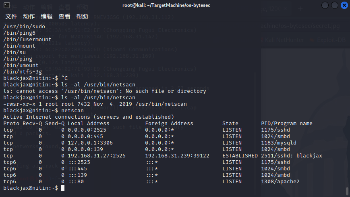Click foreign address 192.168.31.239:39122
The image size is (350, 197).
(x=177, y=156)
